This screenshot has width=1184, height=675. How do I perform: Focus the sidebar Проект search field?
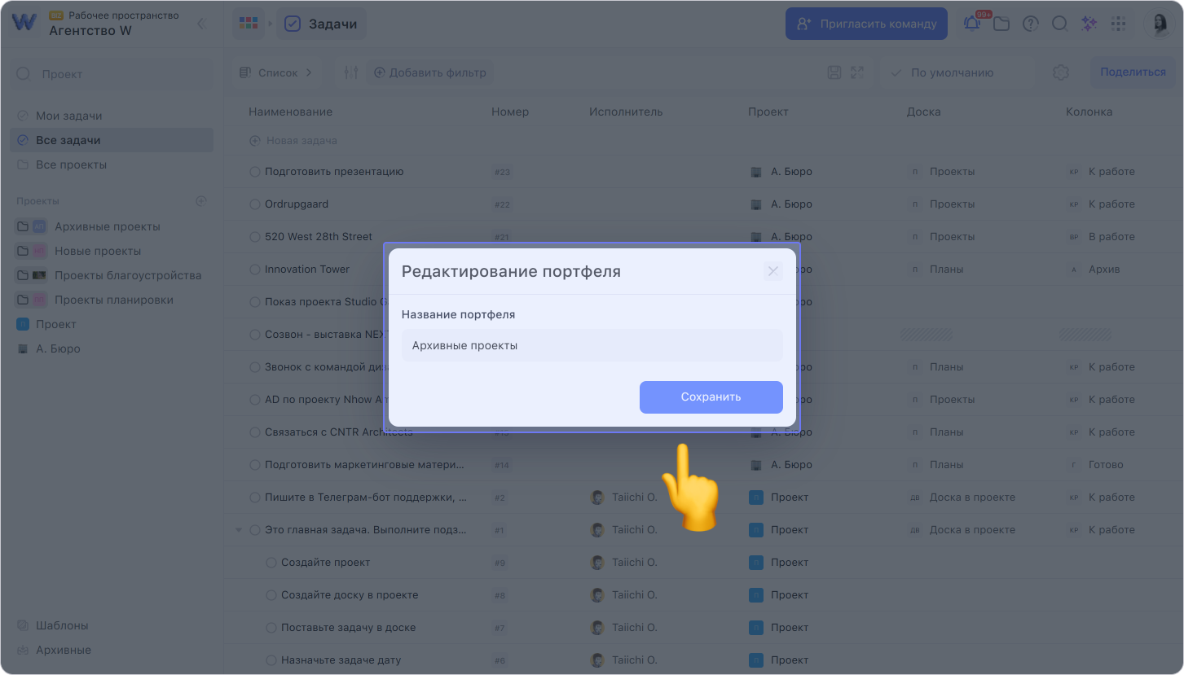[112, 73]
